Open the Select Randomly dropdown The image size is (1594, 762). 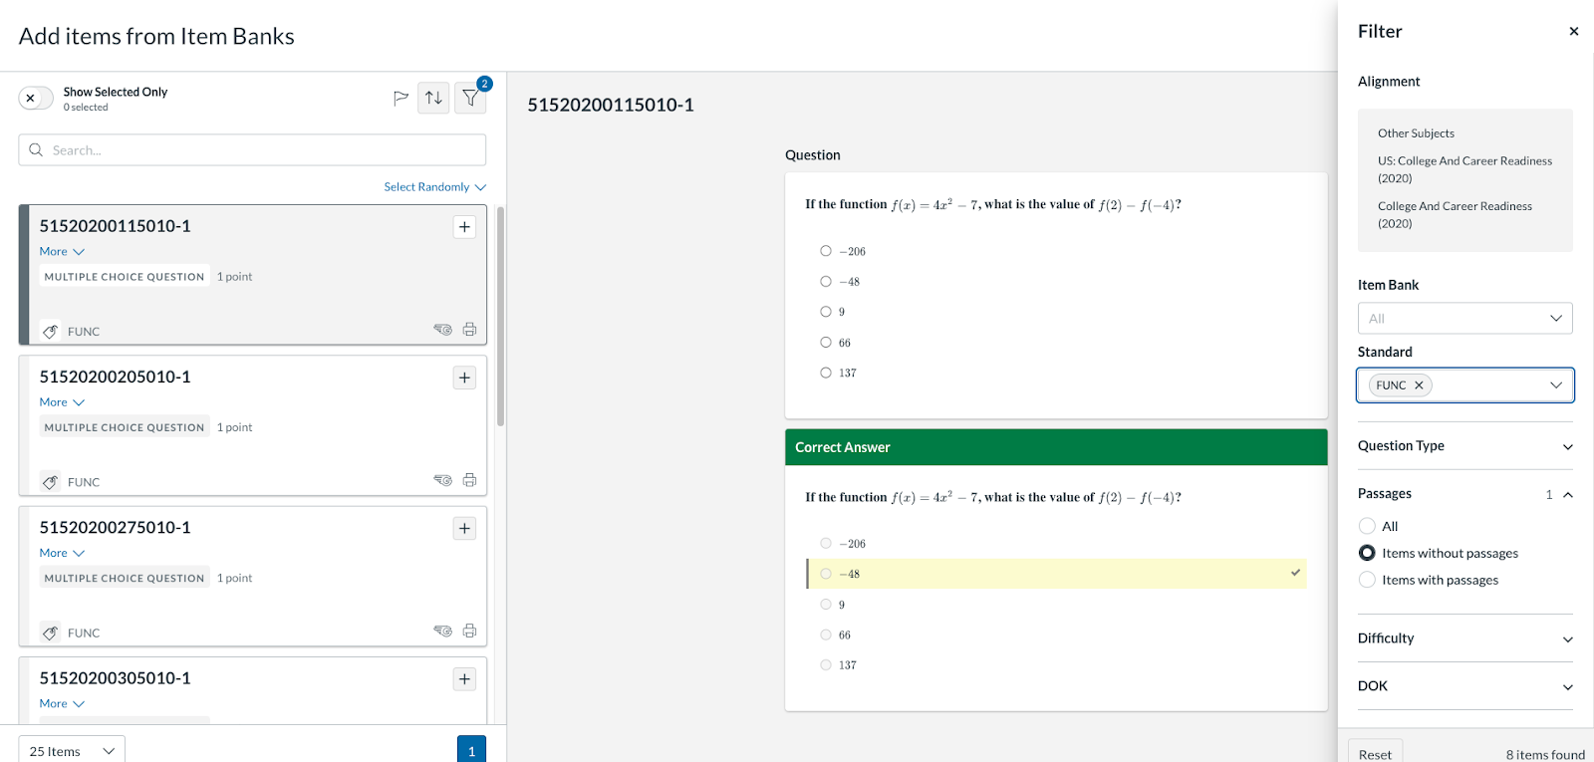click(435, 187)
